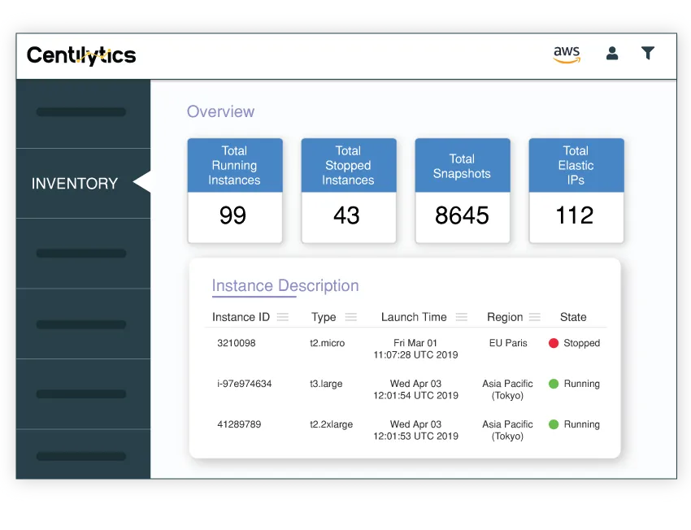Select instance ID 3210098
Viewport: 691px width, 530px height.
click(x=237, y=343)
